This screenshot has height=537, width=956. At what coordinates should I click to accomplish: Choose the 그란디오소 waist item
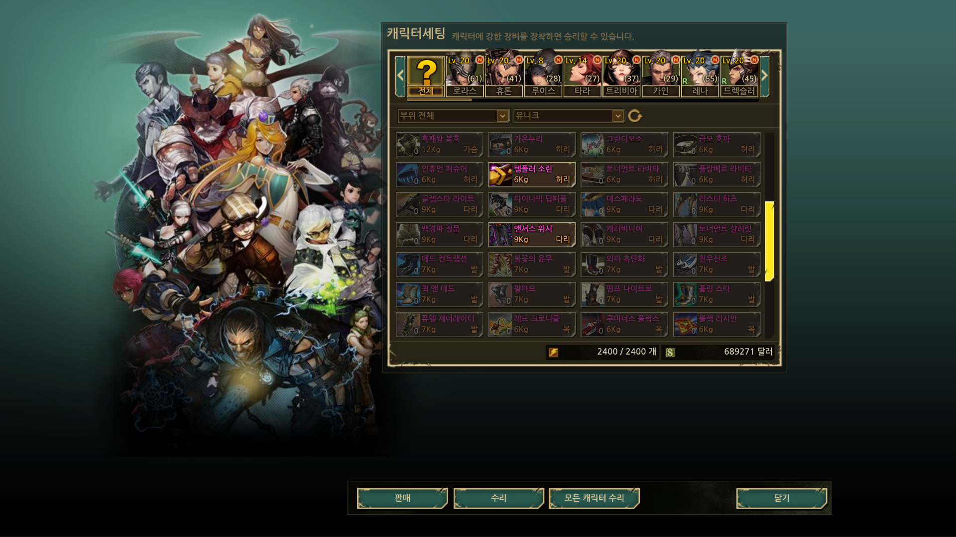pos(624,145)
